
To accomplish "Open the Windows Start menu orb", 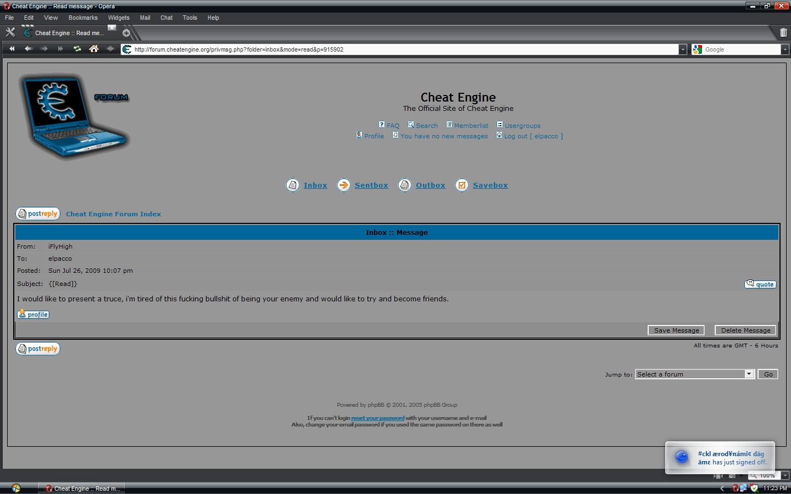I will (x=16, y=488).
